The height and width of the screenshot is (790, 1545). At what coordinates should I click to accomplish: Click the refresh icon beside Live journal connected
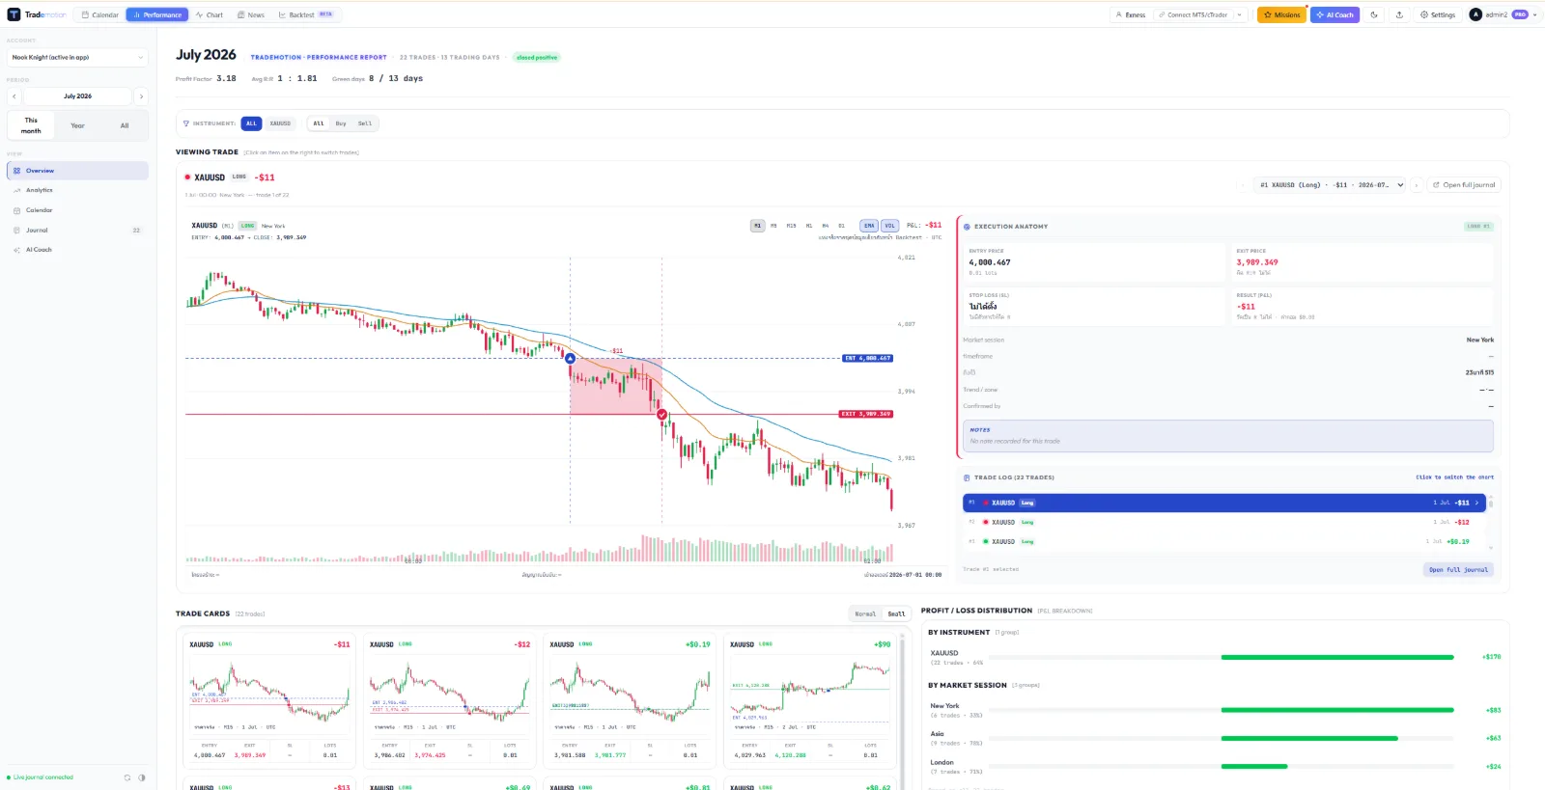click(126, 777)
